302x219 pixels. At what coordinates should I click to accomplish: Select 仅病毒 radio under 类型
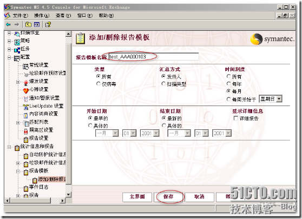(98, 83)
